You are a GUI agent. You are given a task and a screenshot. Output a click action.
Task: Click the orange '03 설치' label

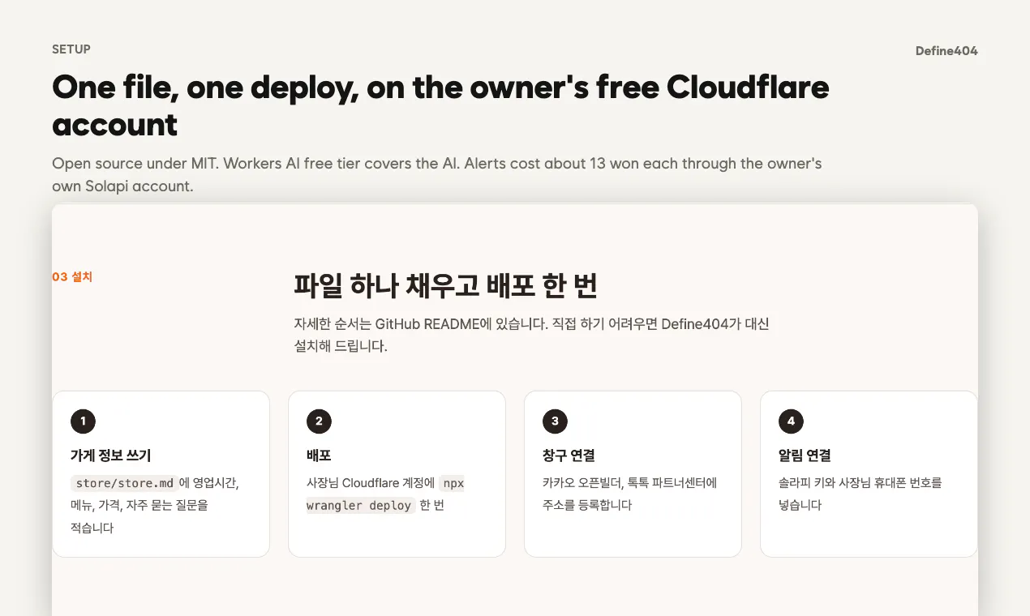(72, 276)
